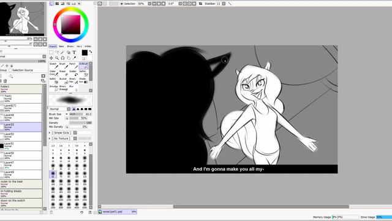Switch to the Artistic tool tray tab
Image resolution: width=392 pixels, height=221 pixels.
coord(88,47)
